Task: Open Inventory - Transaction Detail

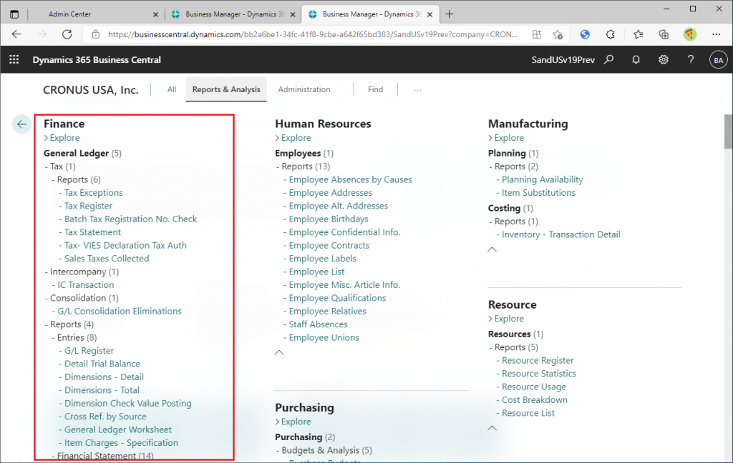Action: (561, 234)
